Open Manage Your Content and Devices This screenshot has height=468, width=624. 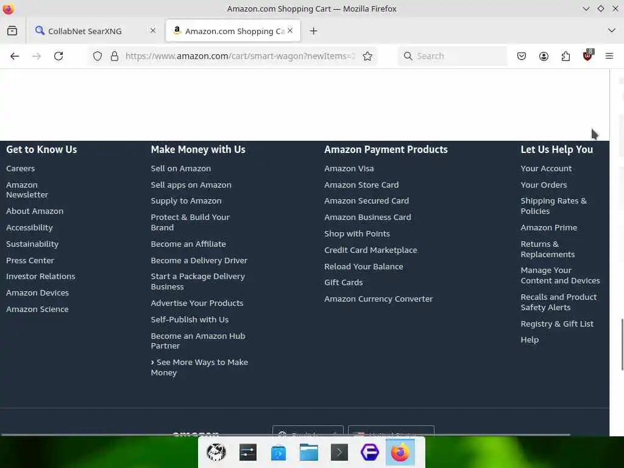coord(560,275)
